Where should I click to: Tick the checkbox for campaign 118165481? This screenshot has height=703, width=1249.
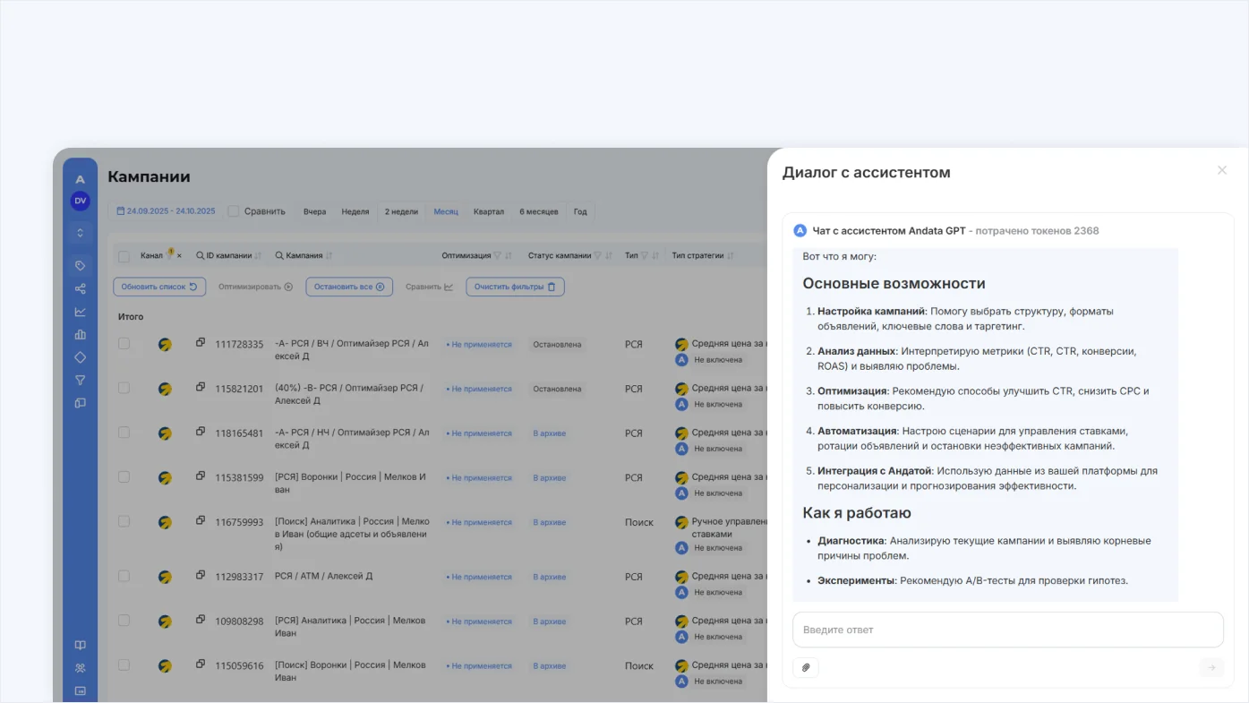pyautogui.click(x=124, y=432)
